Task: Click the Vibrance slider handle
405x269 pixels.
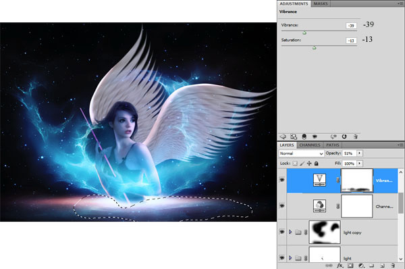Action: tap(304, 33)
